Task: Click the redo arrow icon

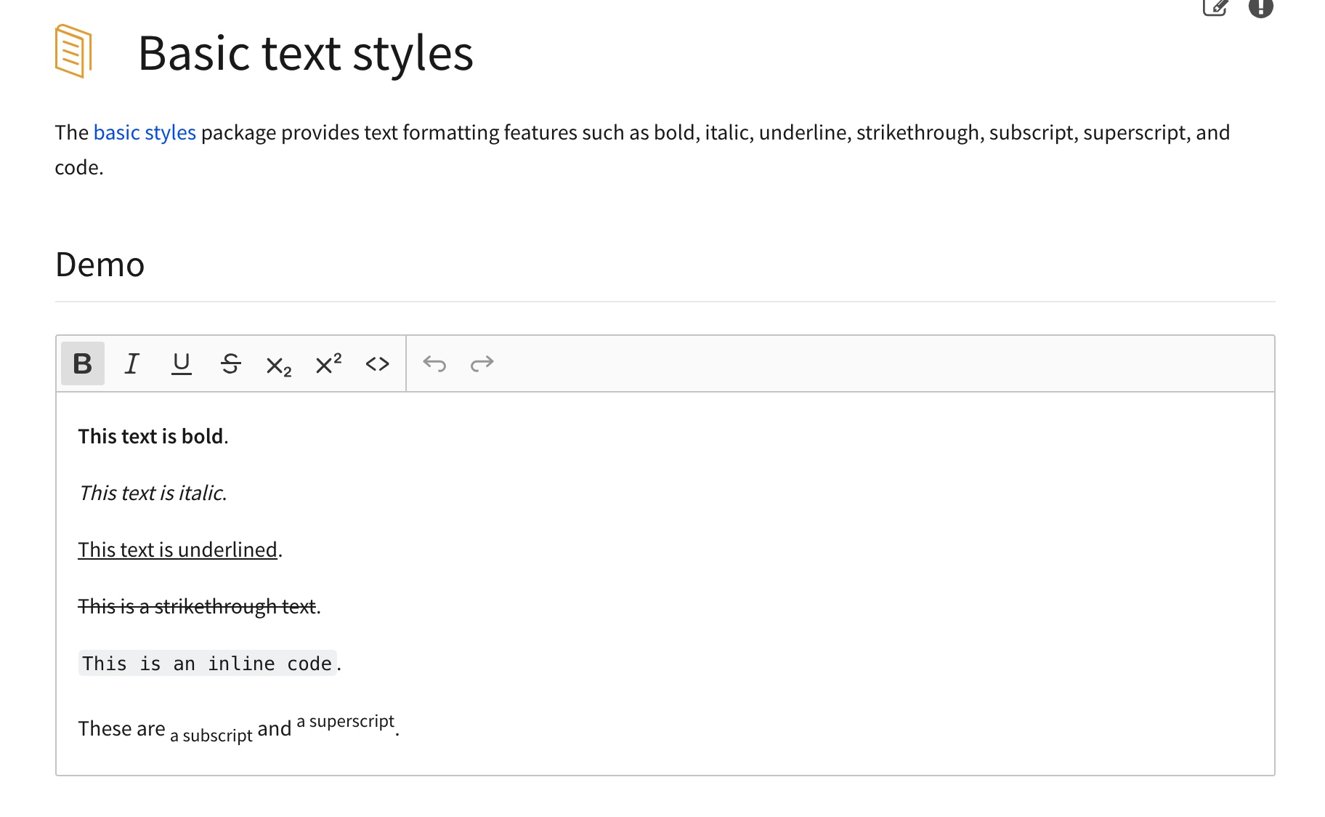Action: pos(482,363)
